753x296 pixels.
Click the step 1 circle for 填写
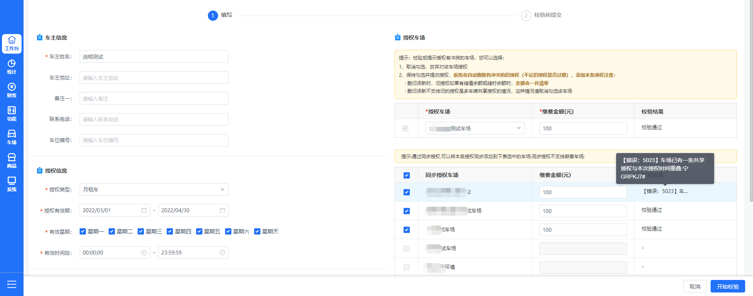pos(213,16)
